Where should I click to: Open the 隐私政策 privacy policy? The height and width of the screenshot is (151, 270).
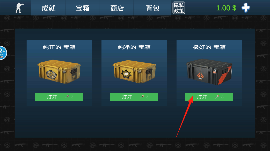pos(179,8)
